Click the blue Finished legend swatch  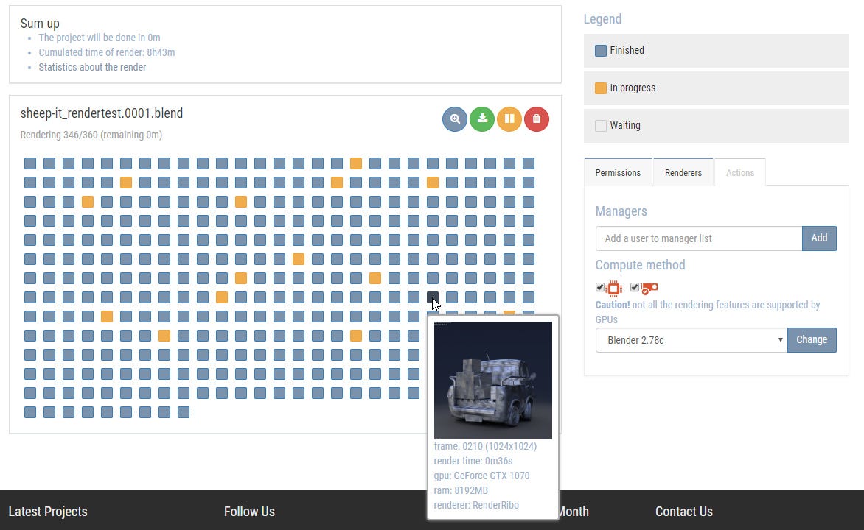601,51
